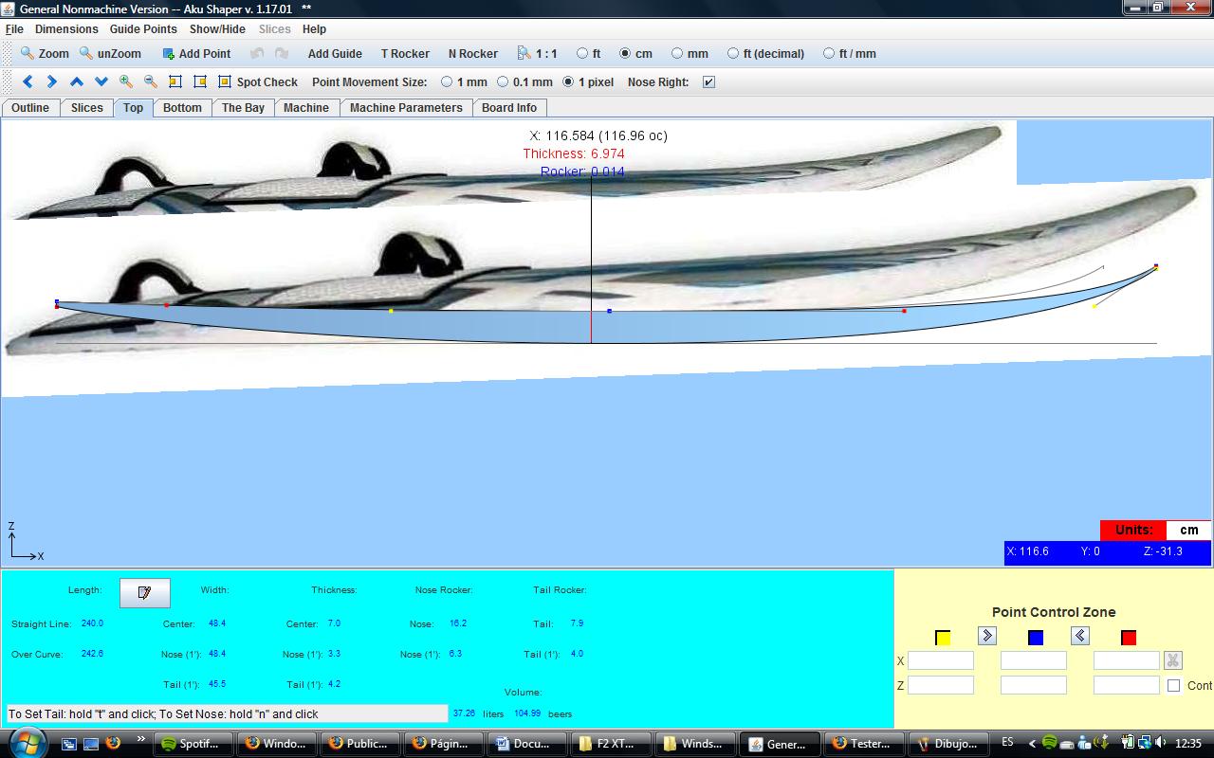Click the 1:1 scale view icon
This screenshot has height=758, width=1214.
(x=537, y=54)
